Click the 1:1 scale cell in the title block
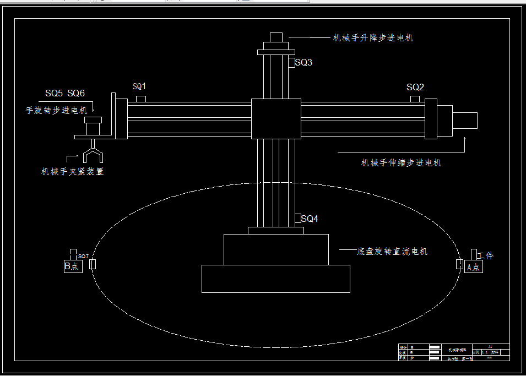Image resolution: width=526 pixels, height=376 pixels. click(x=485, y=352)
